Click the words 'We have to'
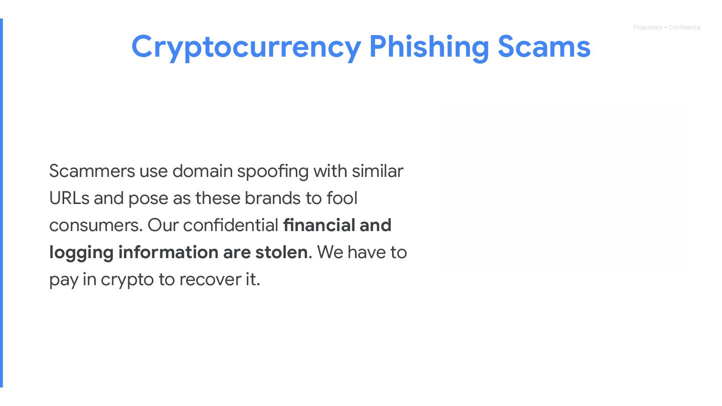This screenshot has width=722, height=406. pos(362,252)
